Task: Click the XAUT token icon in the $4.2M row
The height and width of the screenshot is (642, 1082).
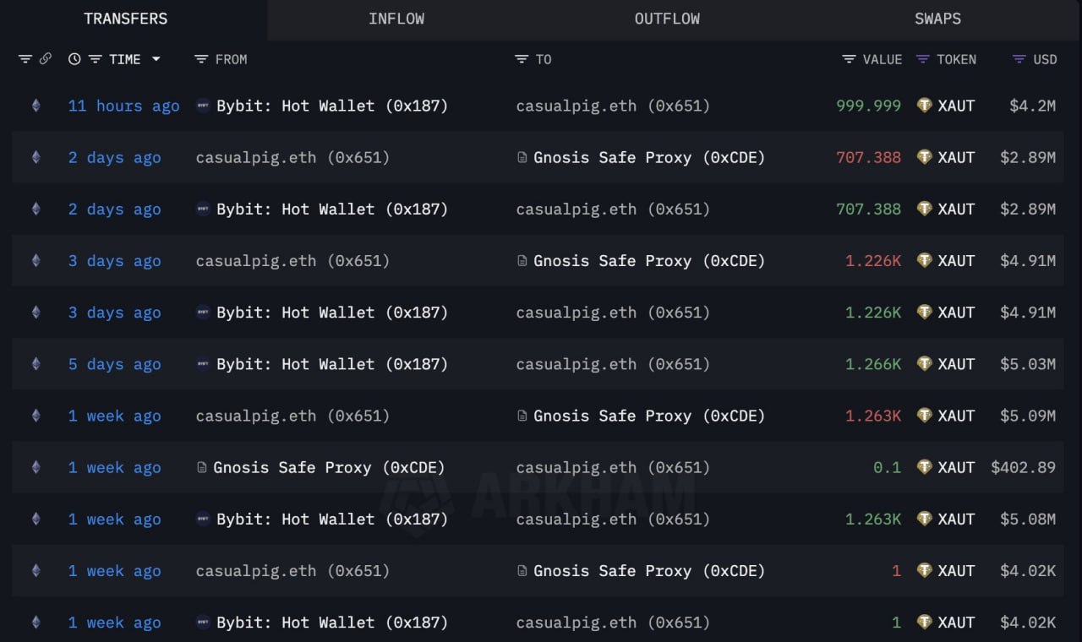Action: (925, 106)
